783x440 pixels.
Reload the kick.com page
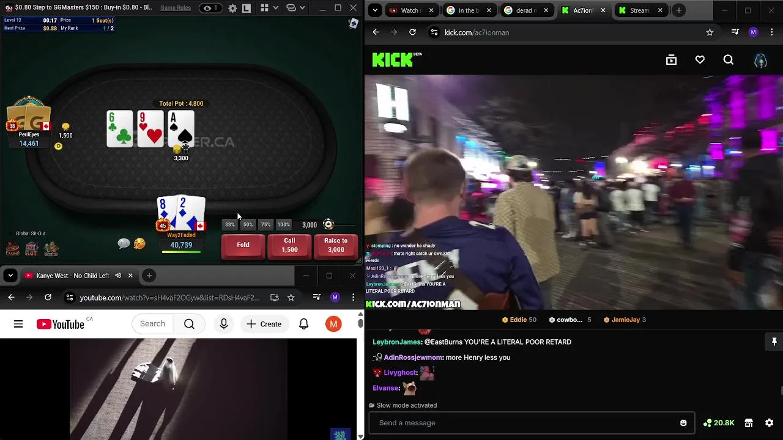412,32
